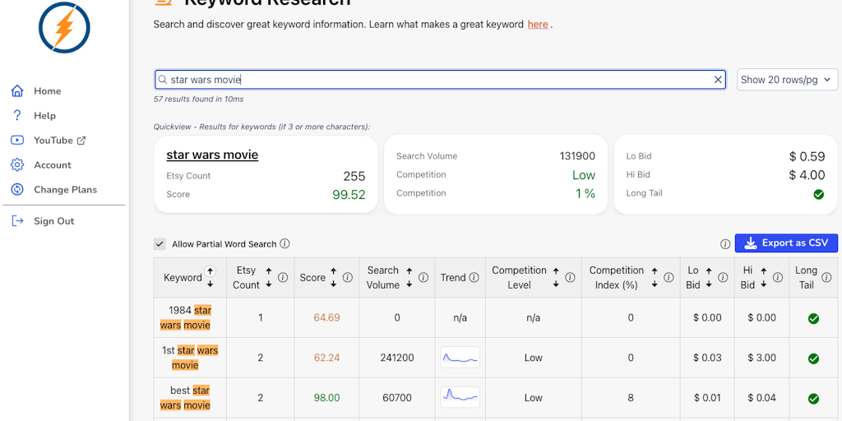Select the '1984 star wars movie' keyword cell

click(x=190, y=317)
